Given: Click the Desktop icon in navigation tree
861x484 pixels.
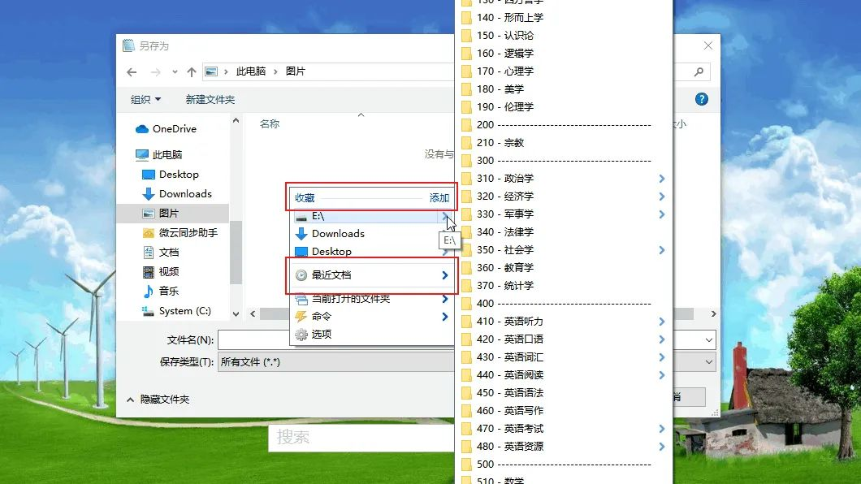Looking at the screenshot, I should pos(149,175).
